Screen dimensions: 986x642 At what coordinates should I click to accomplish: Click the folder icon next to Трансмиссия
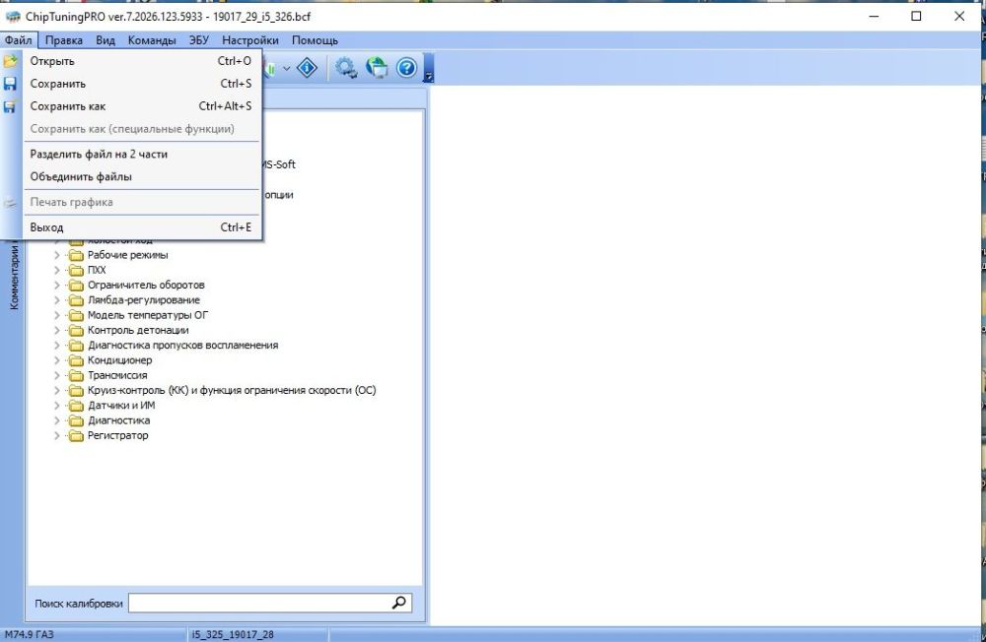(76, 376)
